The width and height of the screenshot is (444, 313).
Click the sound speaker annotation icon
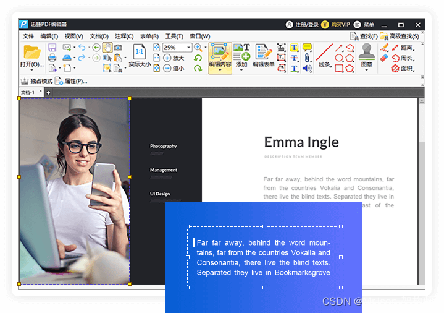click(307, 68)
